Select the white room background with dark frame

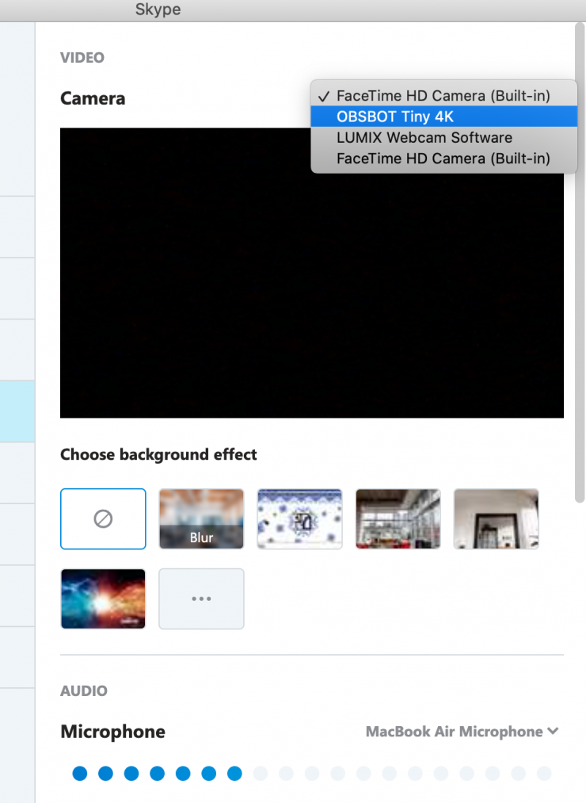coord(496,518)
